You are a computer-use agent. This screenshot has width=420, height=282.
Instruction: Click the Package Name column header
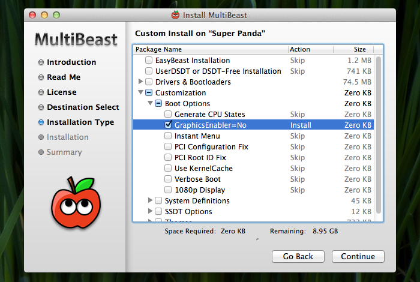coord(211,49)
